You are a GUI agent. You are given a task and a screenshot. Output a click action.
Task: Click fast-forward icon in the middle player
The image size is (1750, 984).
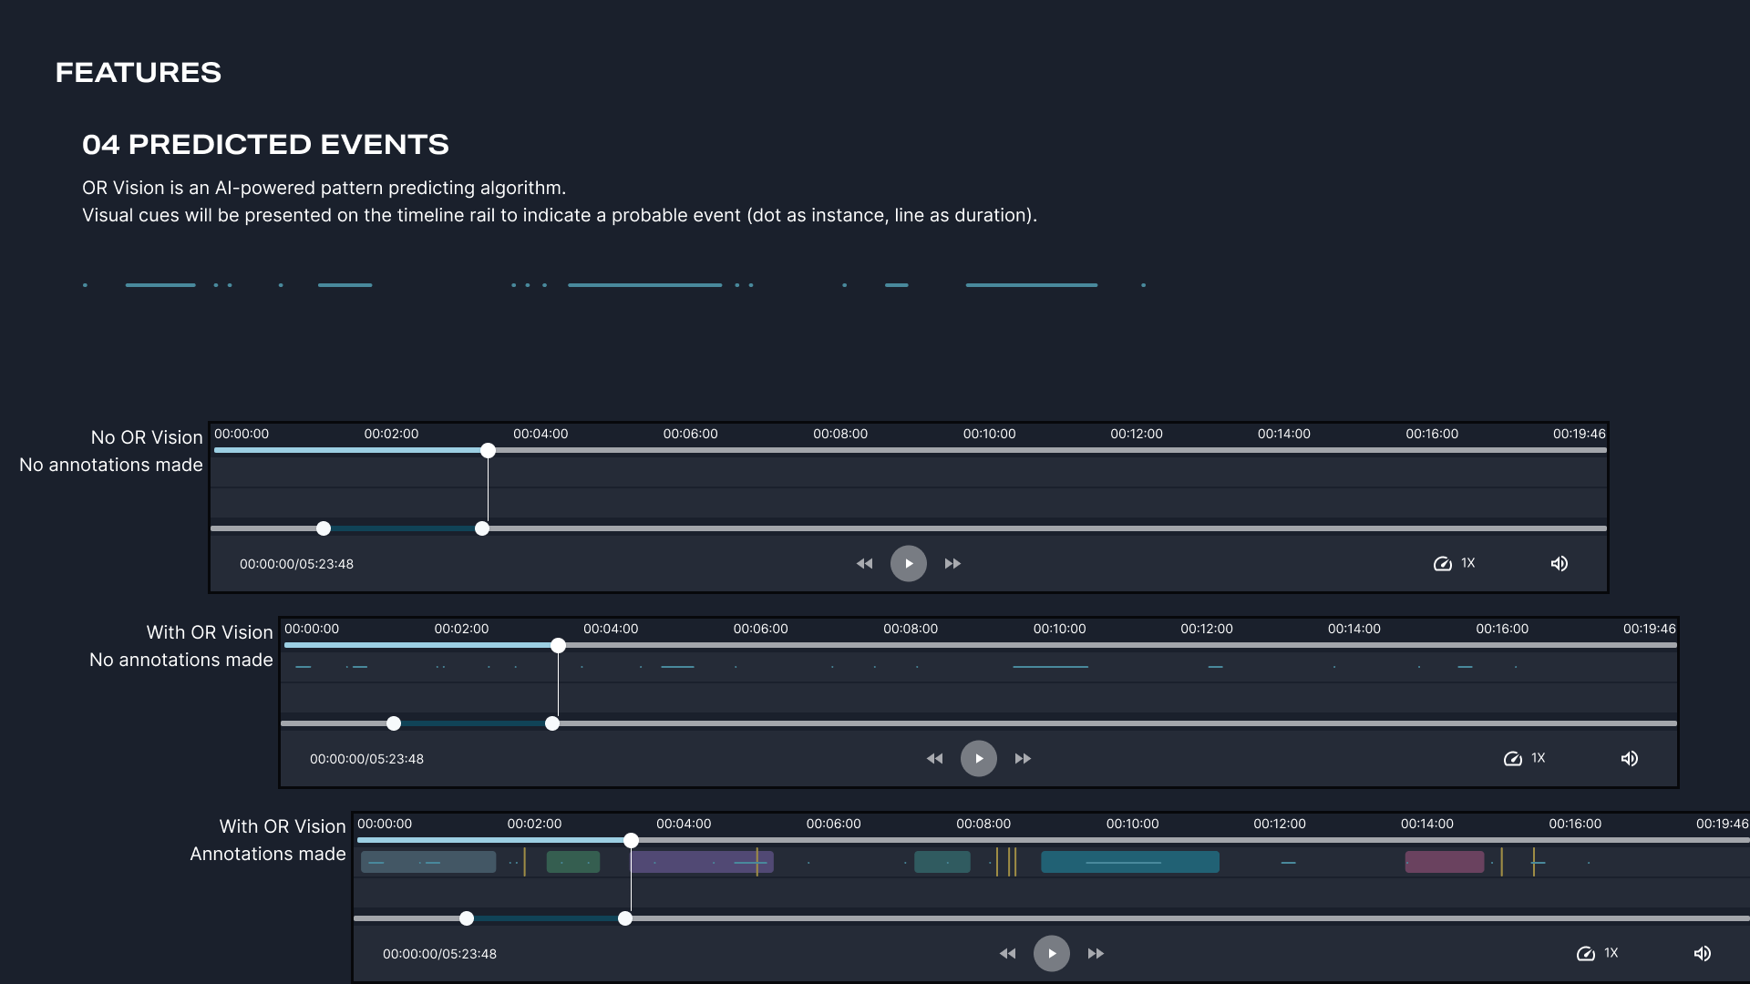1023,758
